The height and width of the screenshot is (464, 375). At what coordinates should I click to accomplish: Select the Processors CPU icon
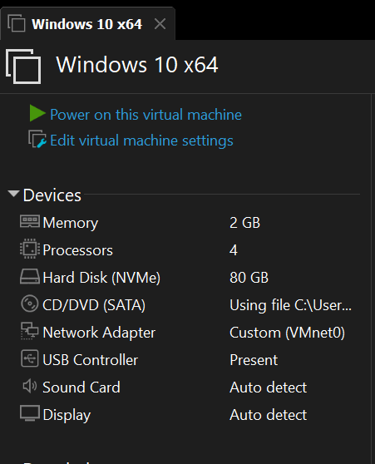coord(30,249)
